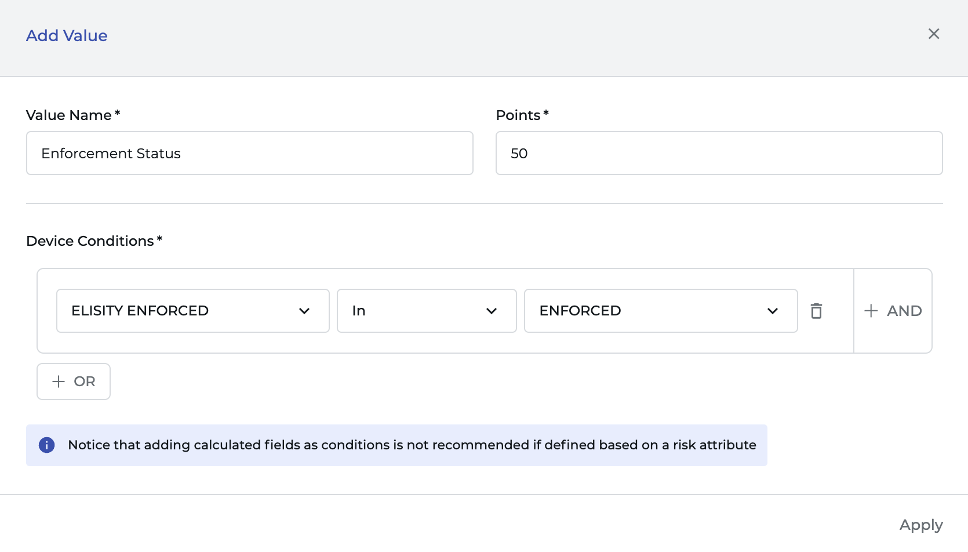
Task: Click the plus icon beside OR
Action: pos(59,382)
